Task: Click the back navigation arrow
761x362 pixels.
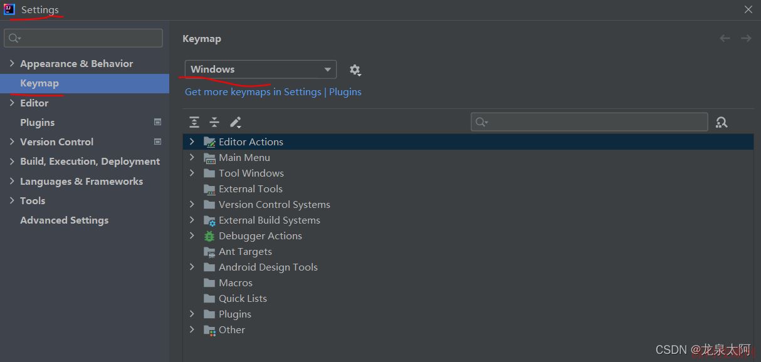Action: (725, 38)
